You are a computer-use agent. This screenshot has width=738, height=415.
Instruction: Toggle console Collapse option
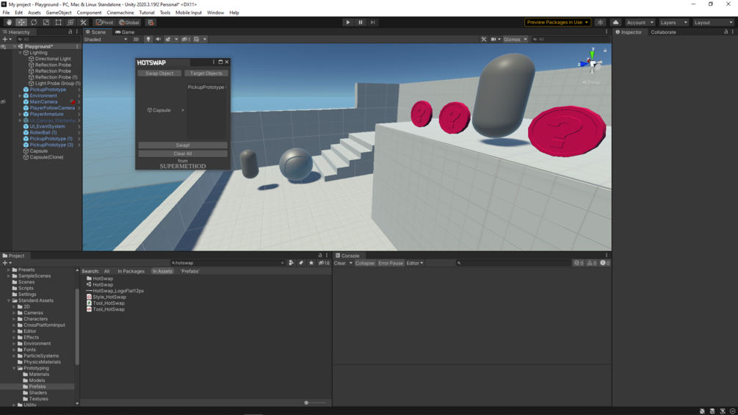(x=365, y=263)
